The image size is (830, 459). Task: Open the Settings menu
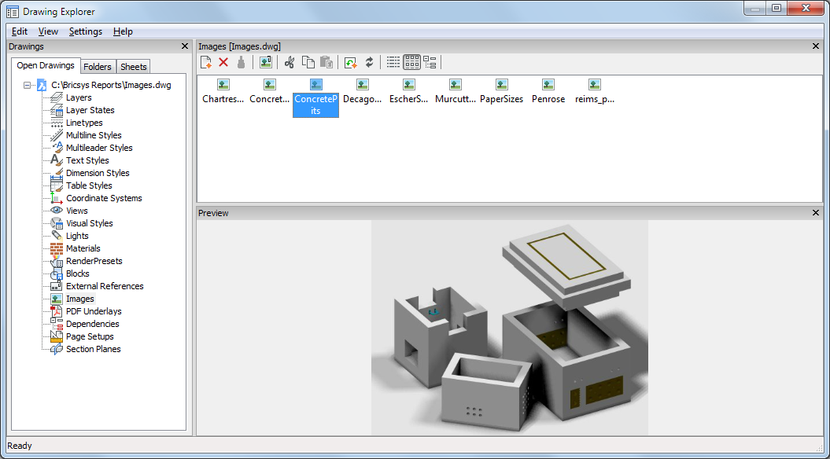pos(86,31)
